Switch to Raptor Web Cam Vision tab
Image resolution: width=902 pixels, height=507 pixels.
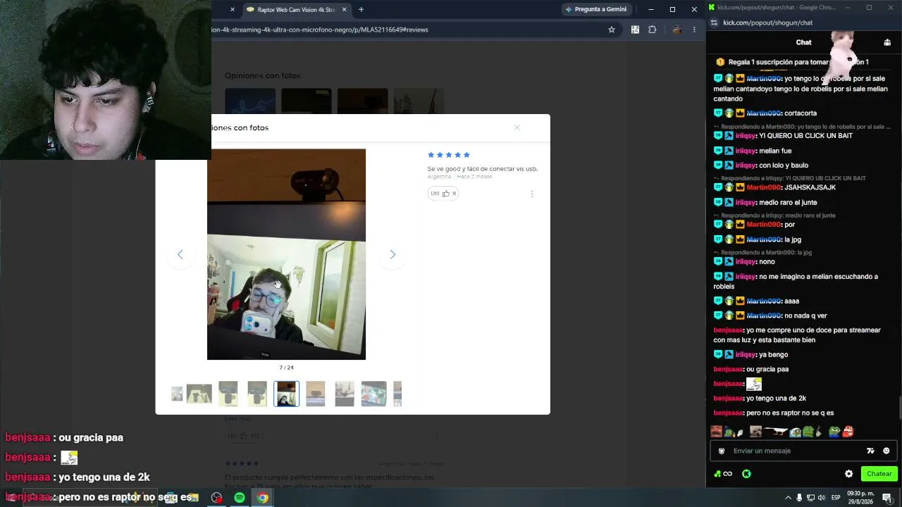pyautogui.click(x=296, y=9)
